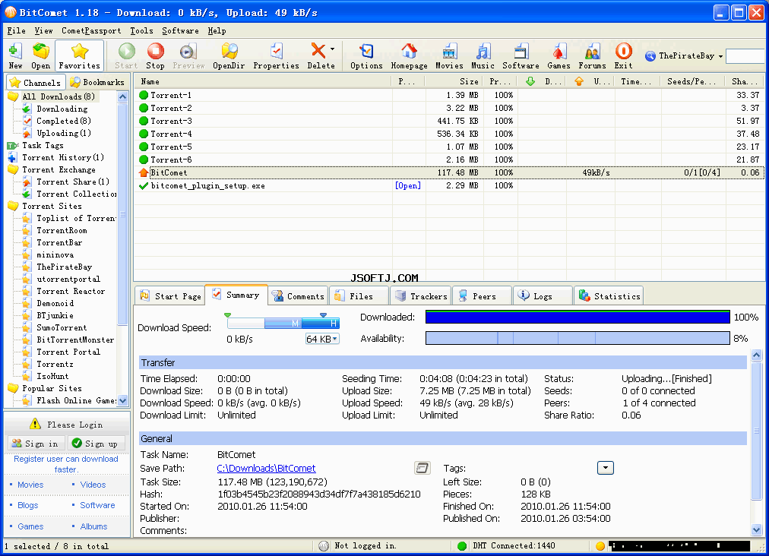
Task: Sort tasks by the Size column header
Action: coord(454,81)
